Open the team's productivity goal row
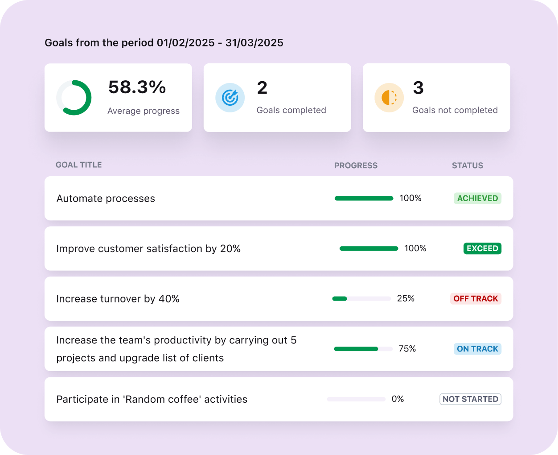558x455 pixels. click(x=279, y=349)
